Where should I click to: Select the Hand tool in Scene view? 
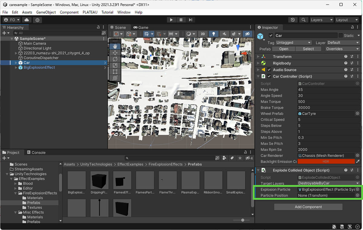click(x=115, y=46)
